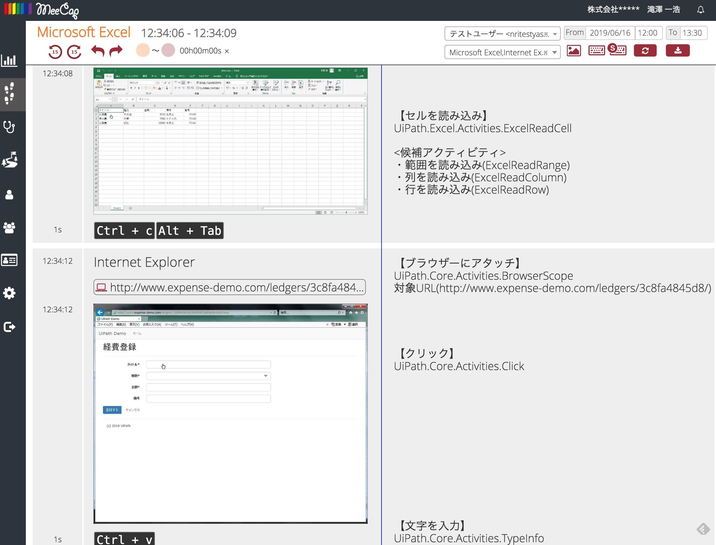Open the application filter dropdown
This screenshot has height=545, width=716.
(502, 52)
